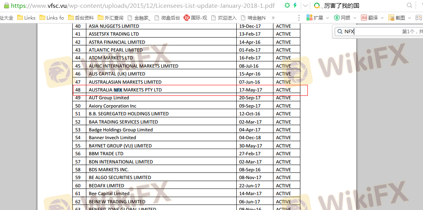The image size is (423, 210).
Task: Open the 国际-观 bookmark
Action: pos(195,18)
